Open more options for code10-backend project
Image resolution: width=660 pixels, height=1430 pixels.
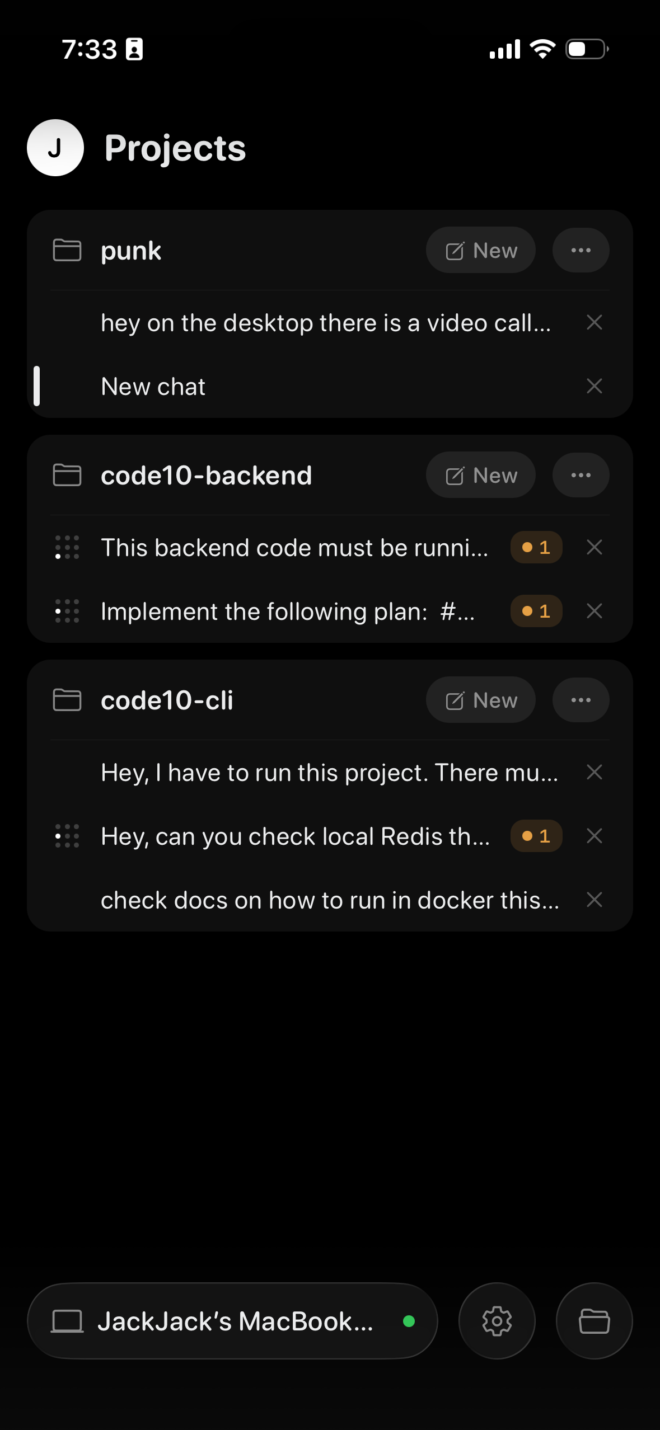[581, 475]
